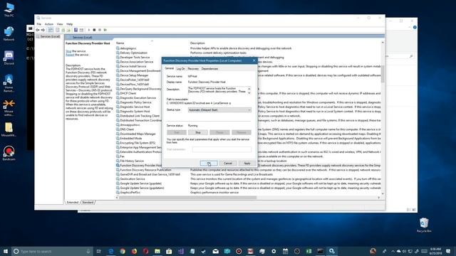The image size is (456, 256).
Task: Click the Windows search box on taskbar
Action: [52, 251]
